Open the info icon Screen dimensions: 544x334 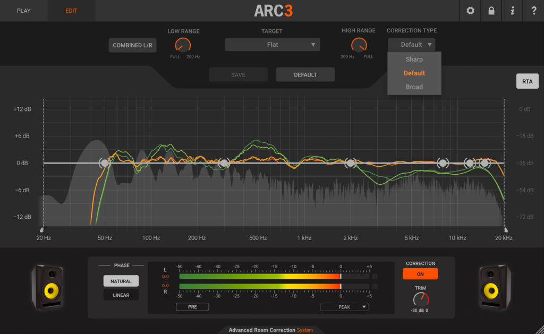[513, 11]
